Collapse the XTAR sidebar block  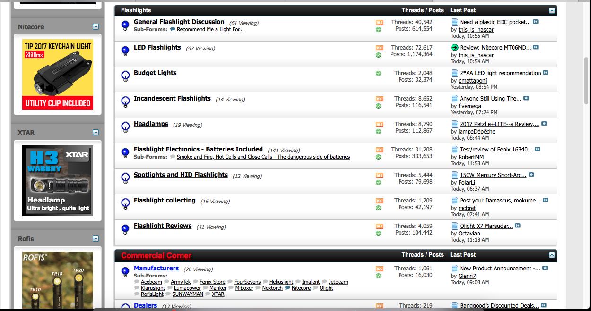pyautogui.click(x=96, y=133)
